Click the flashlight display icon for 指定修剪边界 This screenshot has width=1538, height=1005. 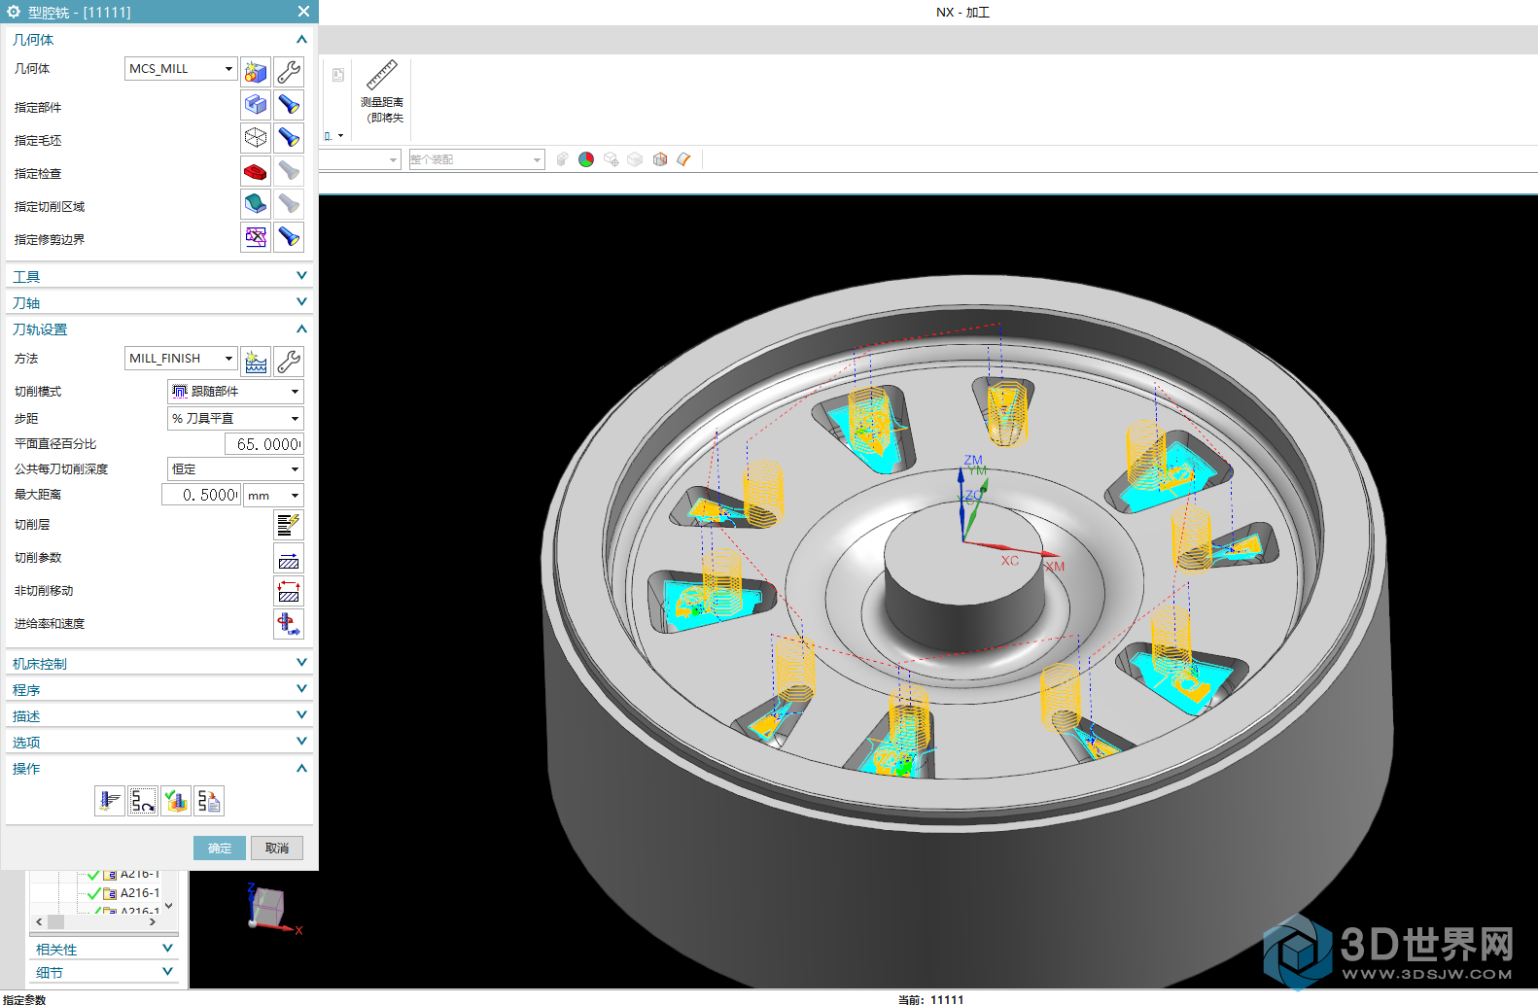pyautogui.click(x=289, y=237)
